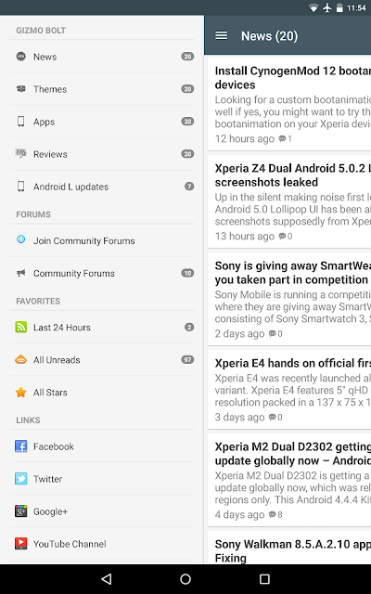
Task: Select Community Forums in the drawer
Action: click(102, 273)
